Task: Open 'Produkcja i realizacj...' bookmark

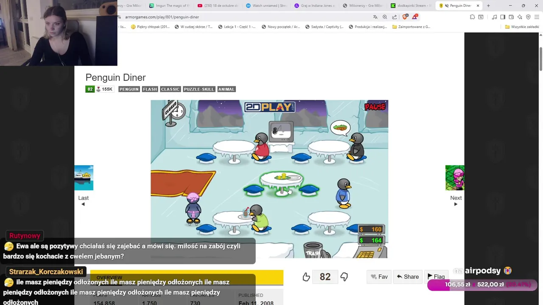Action: coord(368,27)
